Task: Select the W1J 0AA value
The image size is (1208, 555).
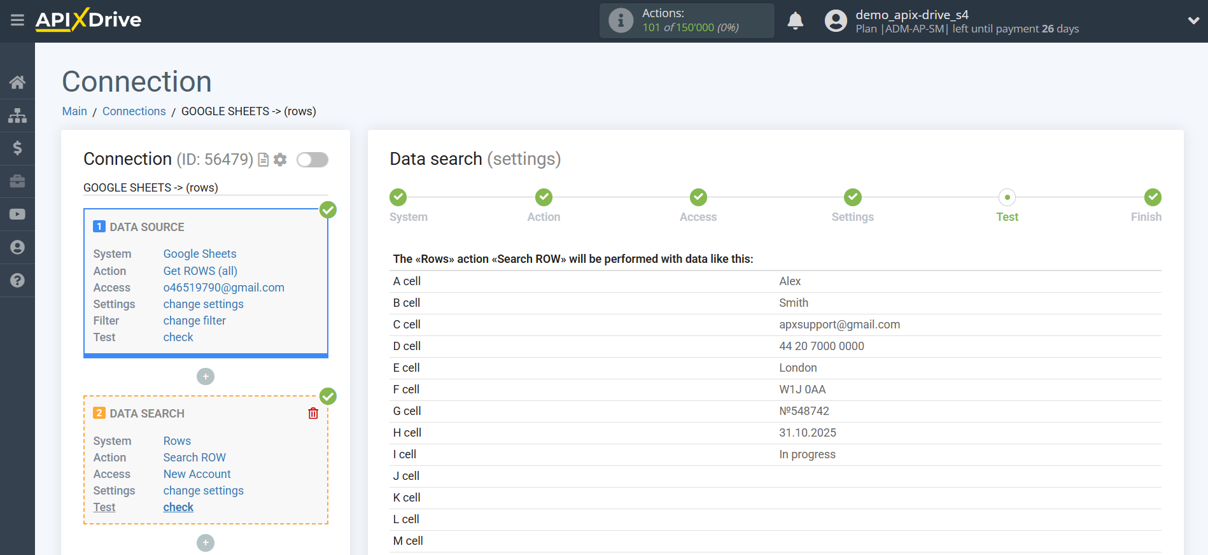Action: click(x=803, y=390)
